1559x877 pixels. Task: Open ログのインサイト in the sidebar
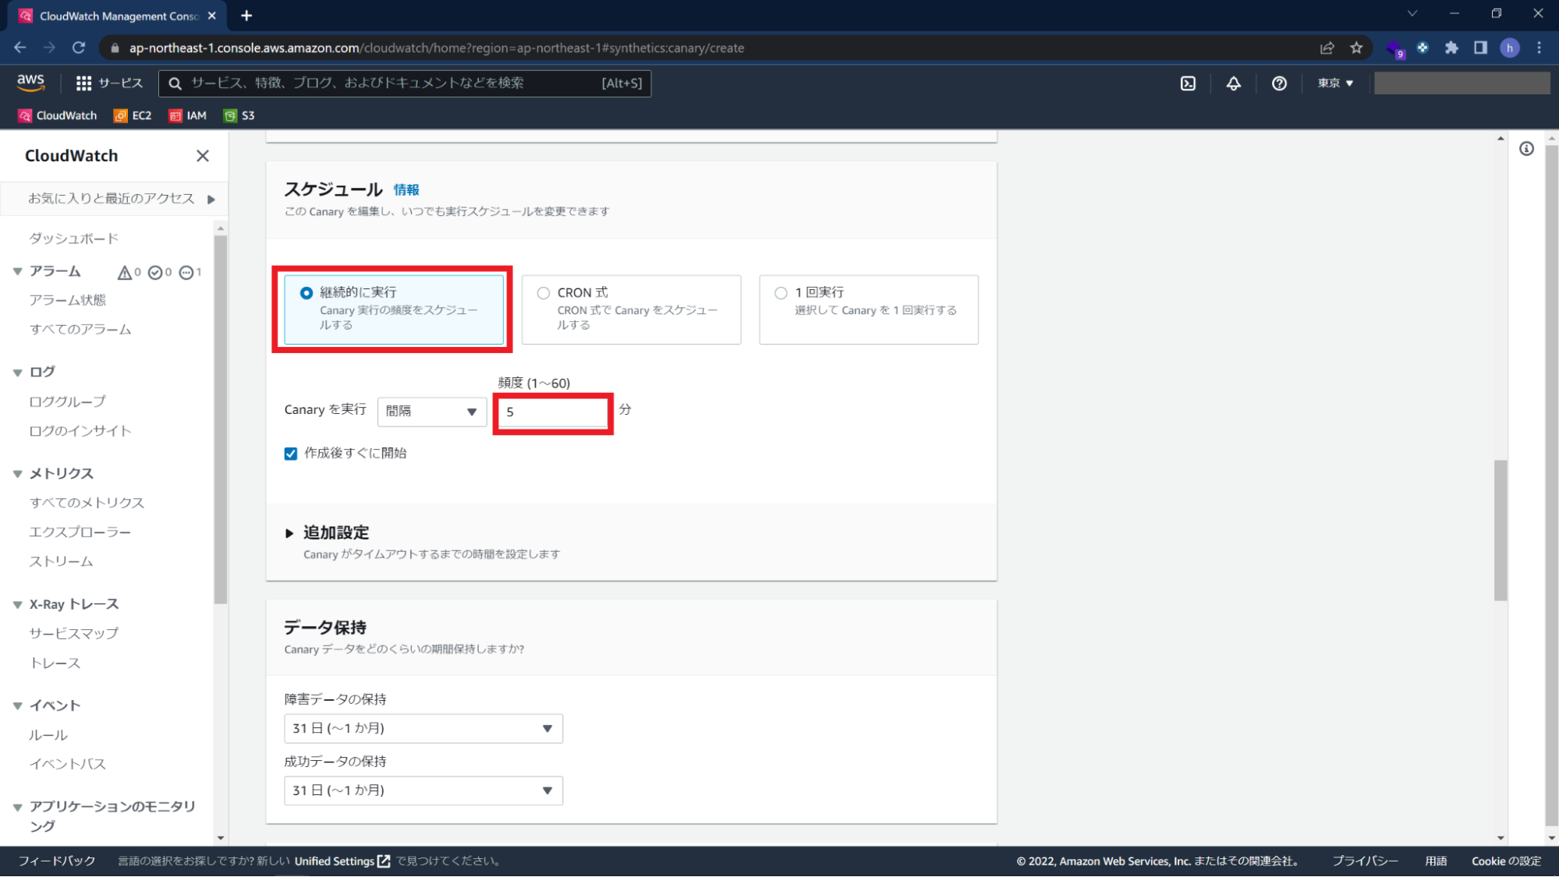click(x=80, y=431)
